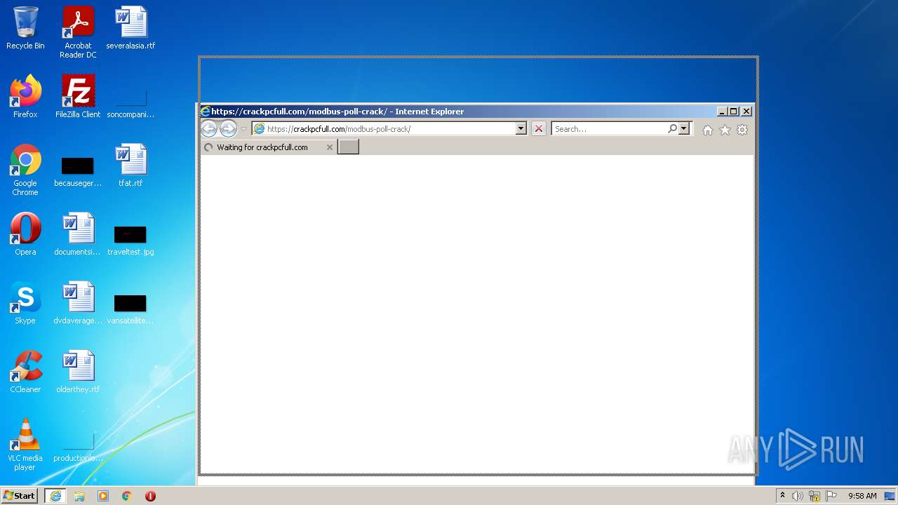
Task: Launch Google Chrome from desktop
Action: pyautogui.click(x=25, y=170)
